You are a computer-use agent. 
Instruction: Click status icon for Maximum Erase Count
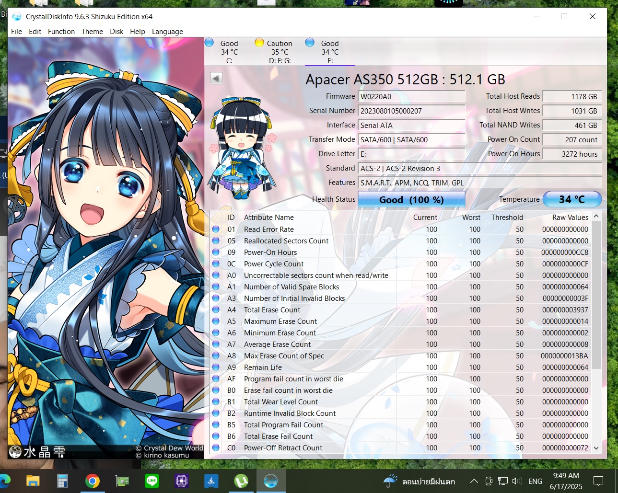[x=216, y=321]
